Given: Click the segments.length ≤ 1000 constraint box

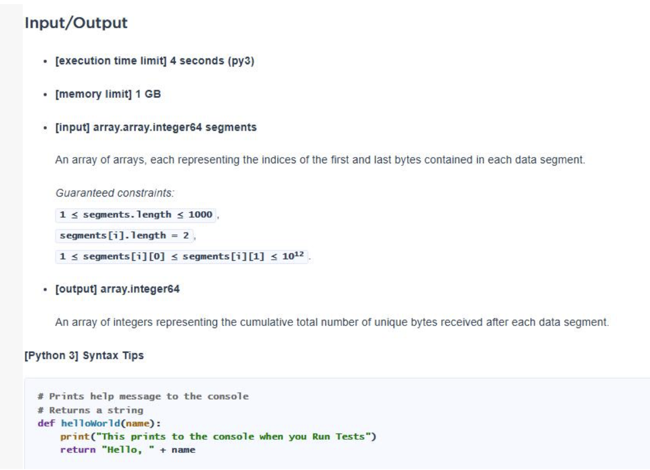Looking at the screenshot, I should coord(136,214).
